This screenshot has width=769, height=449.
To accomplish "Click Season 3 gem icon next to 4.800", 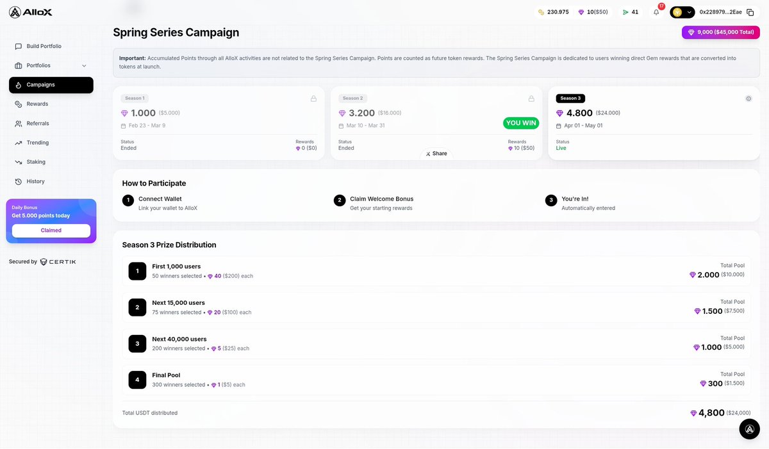I will click(560, 113).
